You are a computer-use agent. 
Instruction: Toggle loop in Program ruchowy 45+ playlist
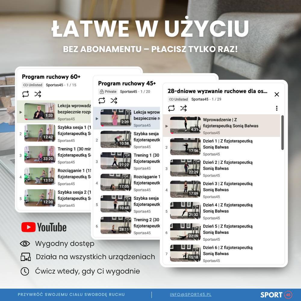point(102,101)
